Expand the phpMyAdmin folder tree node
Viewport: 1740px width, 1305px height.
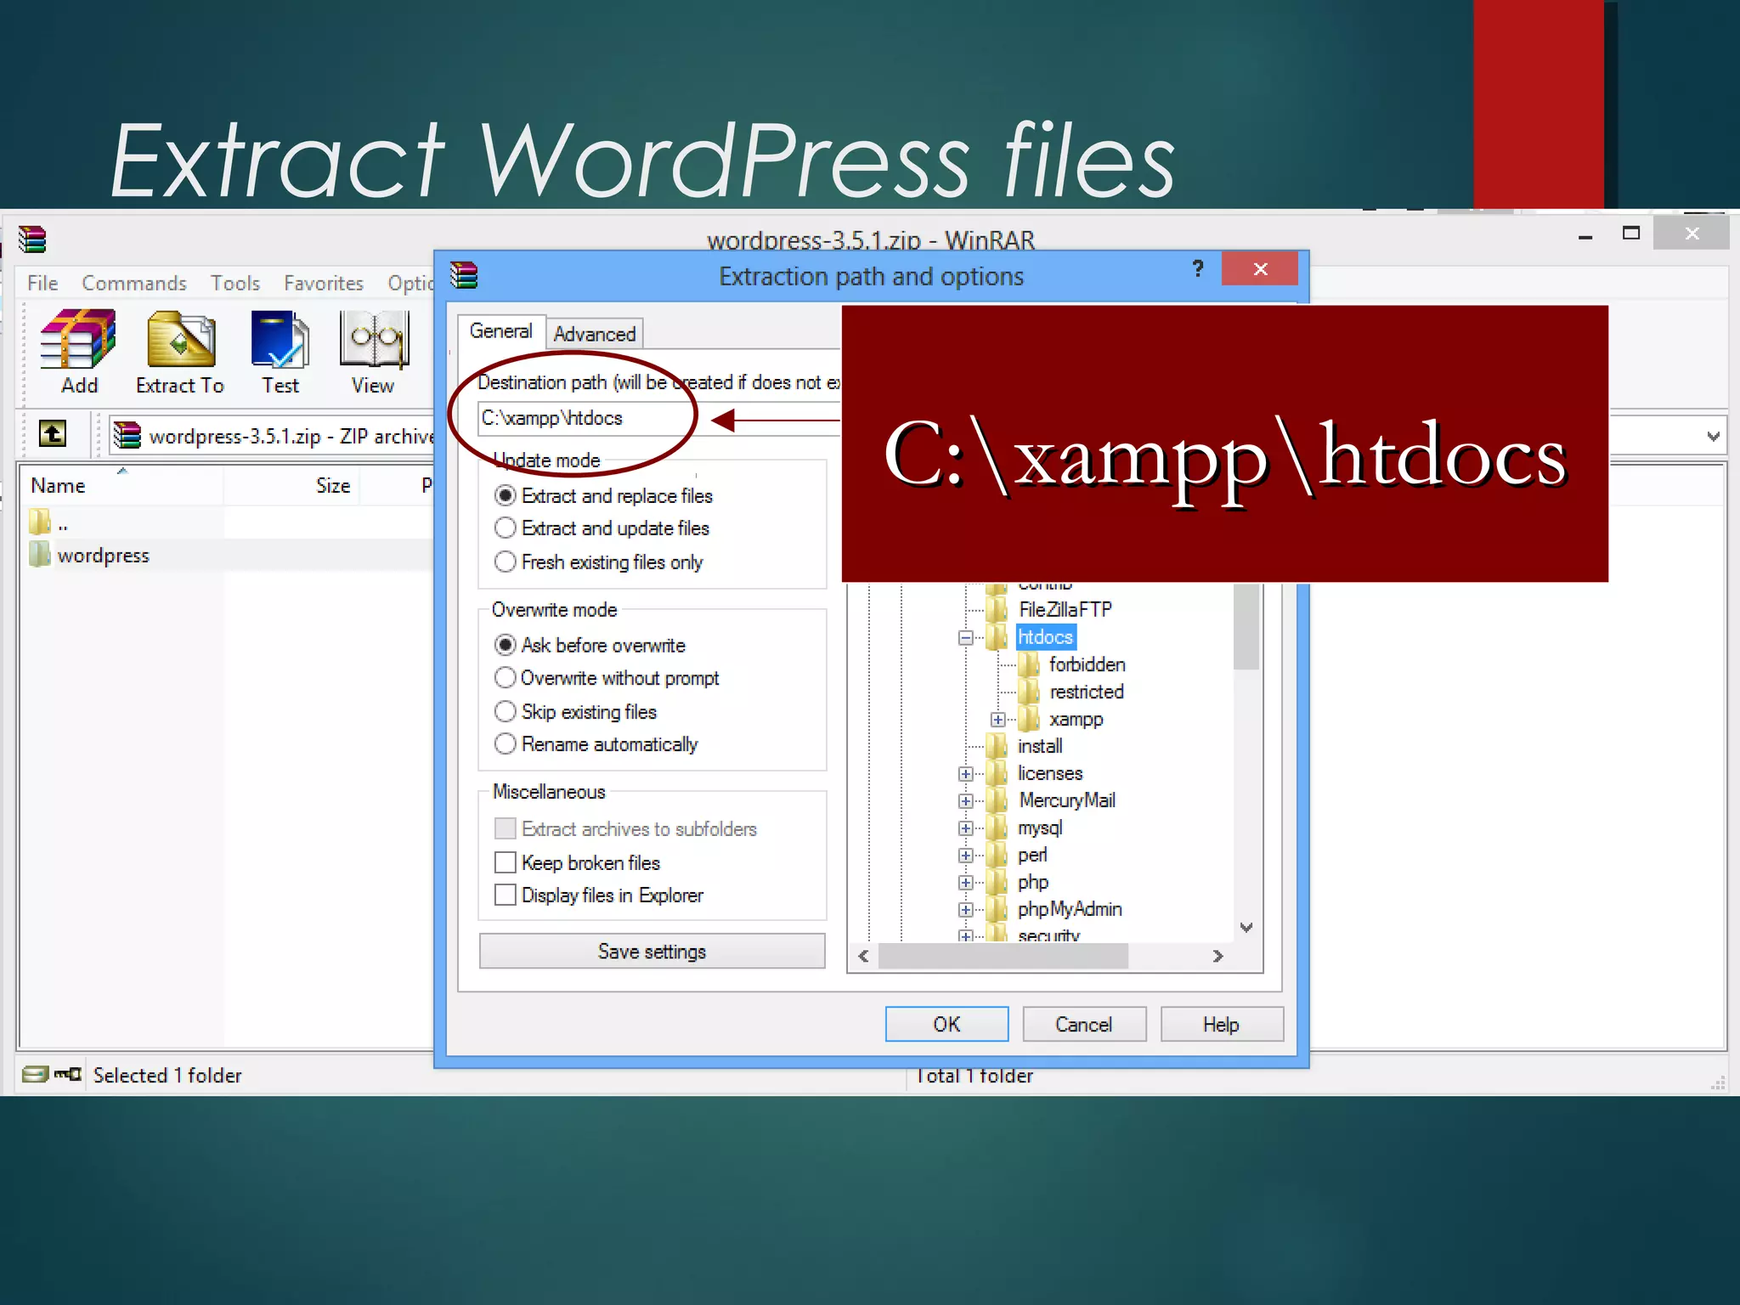pyautogui.click(x=966, y=909)
